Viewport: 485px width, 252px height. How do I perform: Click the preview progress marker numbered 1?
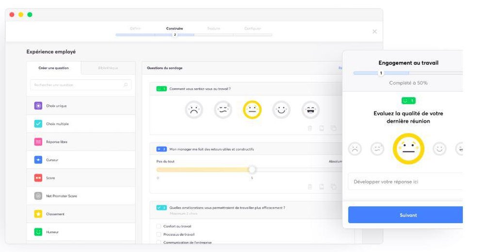[x=381, y=73]
